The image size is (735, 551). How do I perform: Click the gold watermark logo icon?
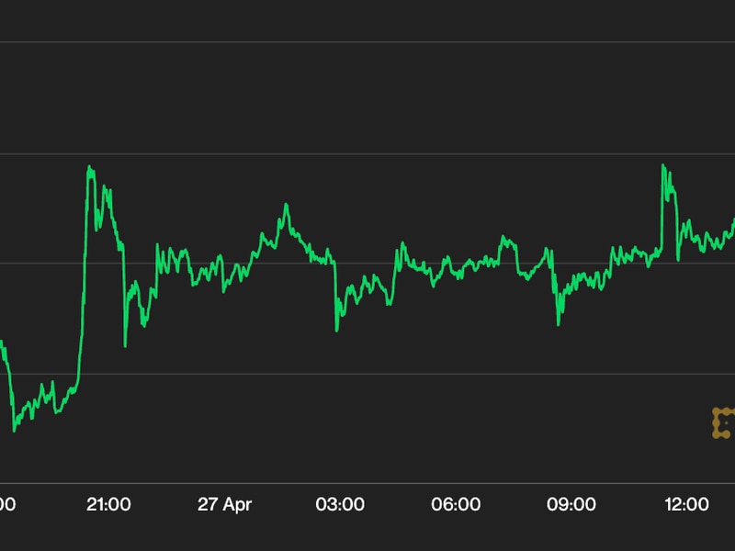(723, 422)
